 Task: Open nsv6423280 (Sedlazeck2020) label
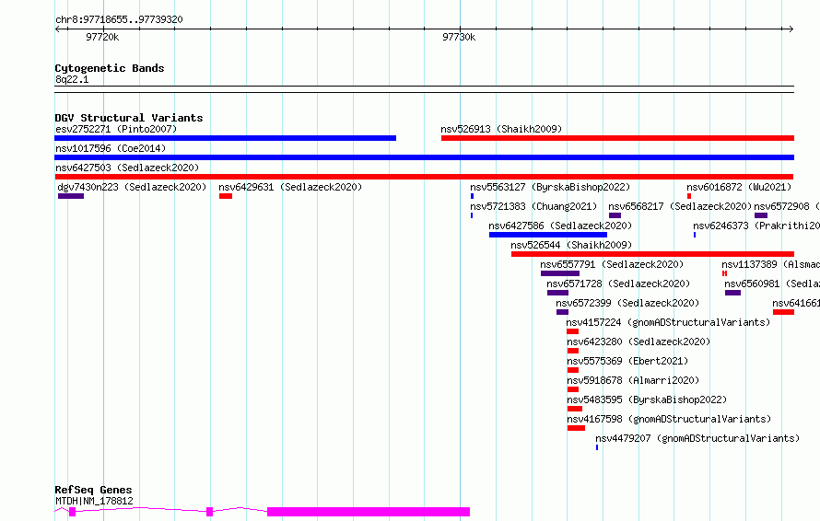638,342
